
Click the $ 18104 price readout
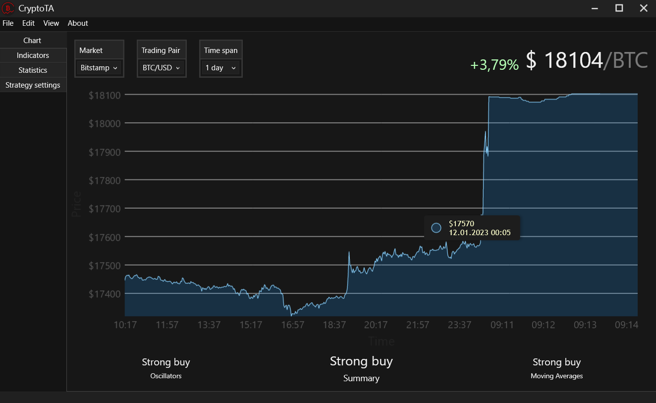click(564, 60)
